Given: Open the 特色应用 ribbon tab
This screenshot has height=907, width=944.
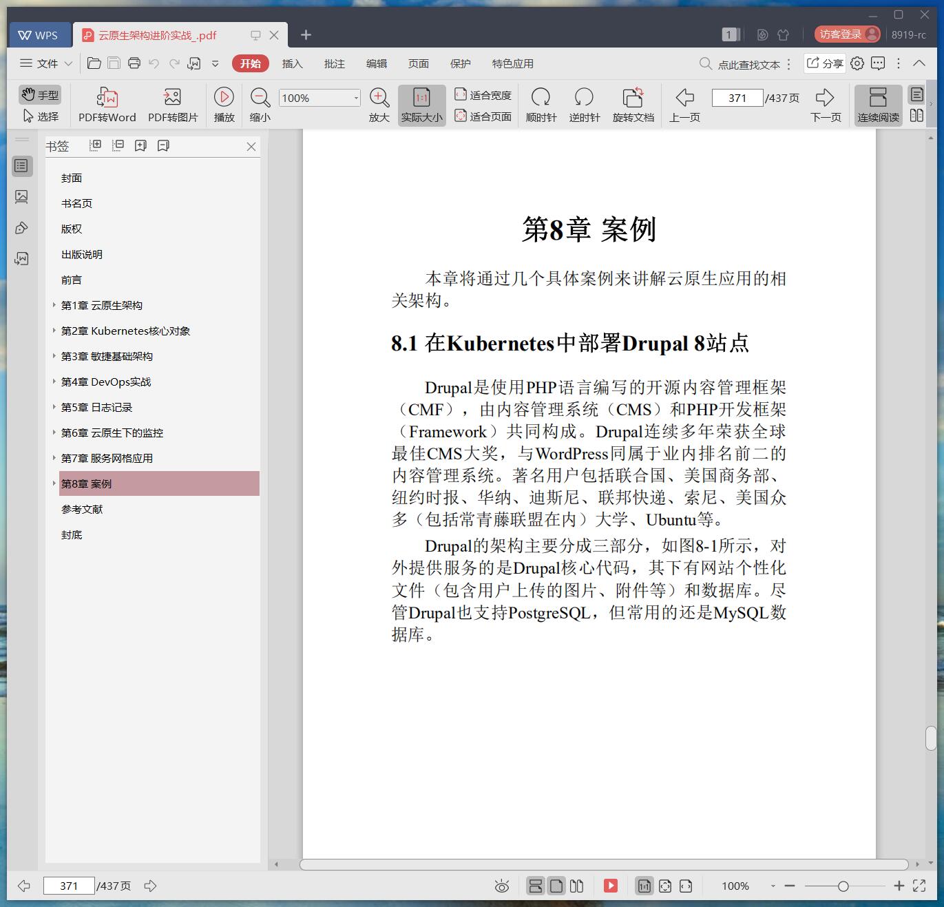Looking at the screenshot, I should 512,63.
